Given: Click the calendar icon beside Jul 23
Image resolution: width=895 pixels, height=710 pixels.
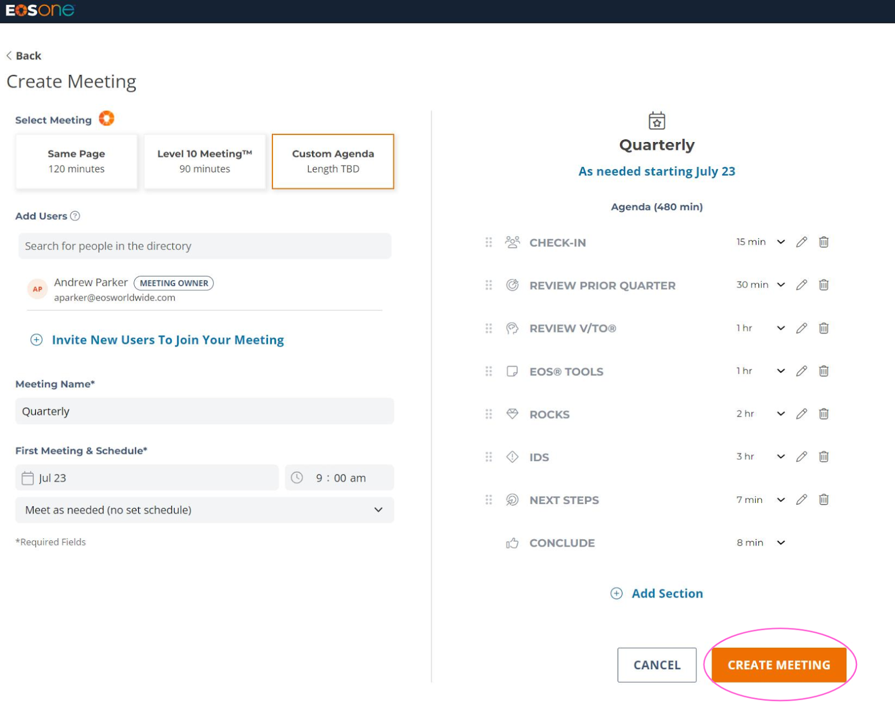Looking at the screenshot, I should [27, 478].
